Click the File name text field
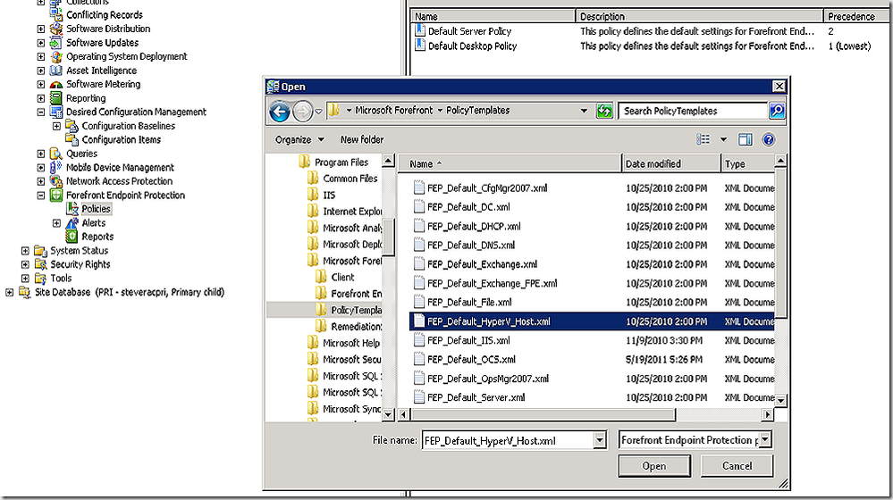The image size is (893, 500). 509,440
